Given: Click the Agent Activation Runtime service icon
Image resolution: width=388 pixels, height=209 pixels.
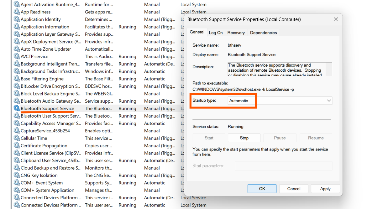Looking at the screenshot, I should click(16, 4).
